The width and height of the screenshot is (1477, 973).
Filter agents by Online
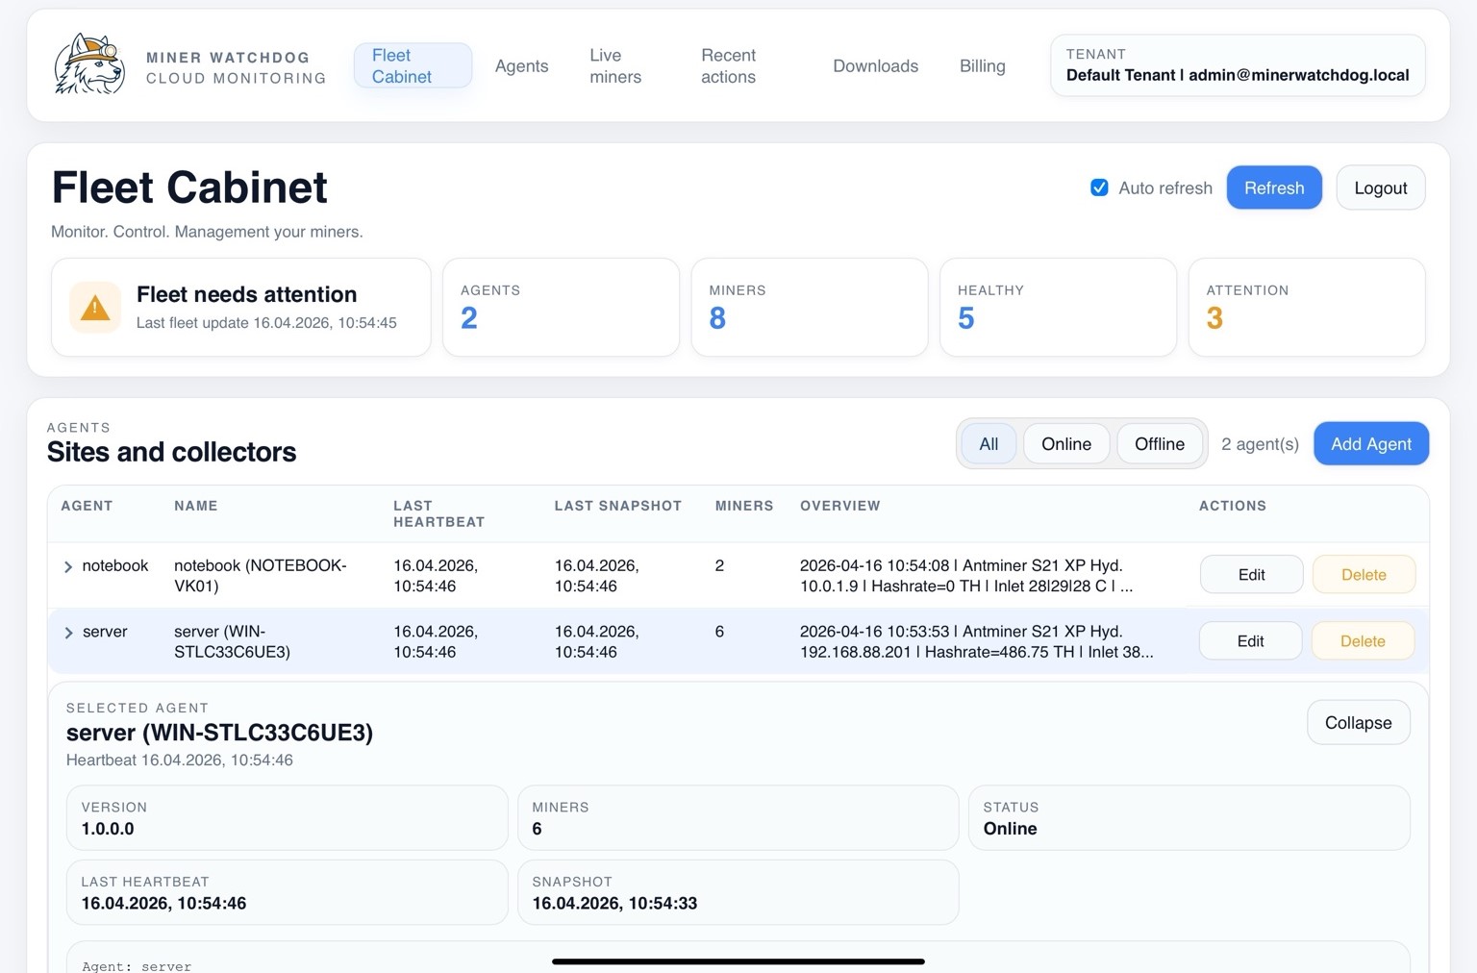[x=1065, y=443]
